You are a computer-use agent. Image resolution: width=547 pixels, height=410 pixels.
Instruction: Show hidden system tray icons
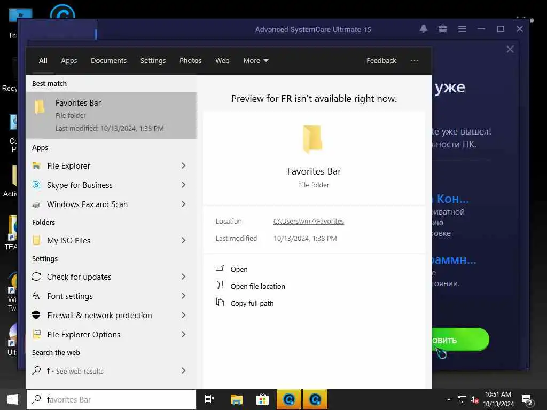tap(449, 399)
